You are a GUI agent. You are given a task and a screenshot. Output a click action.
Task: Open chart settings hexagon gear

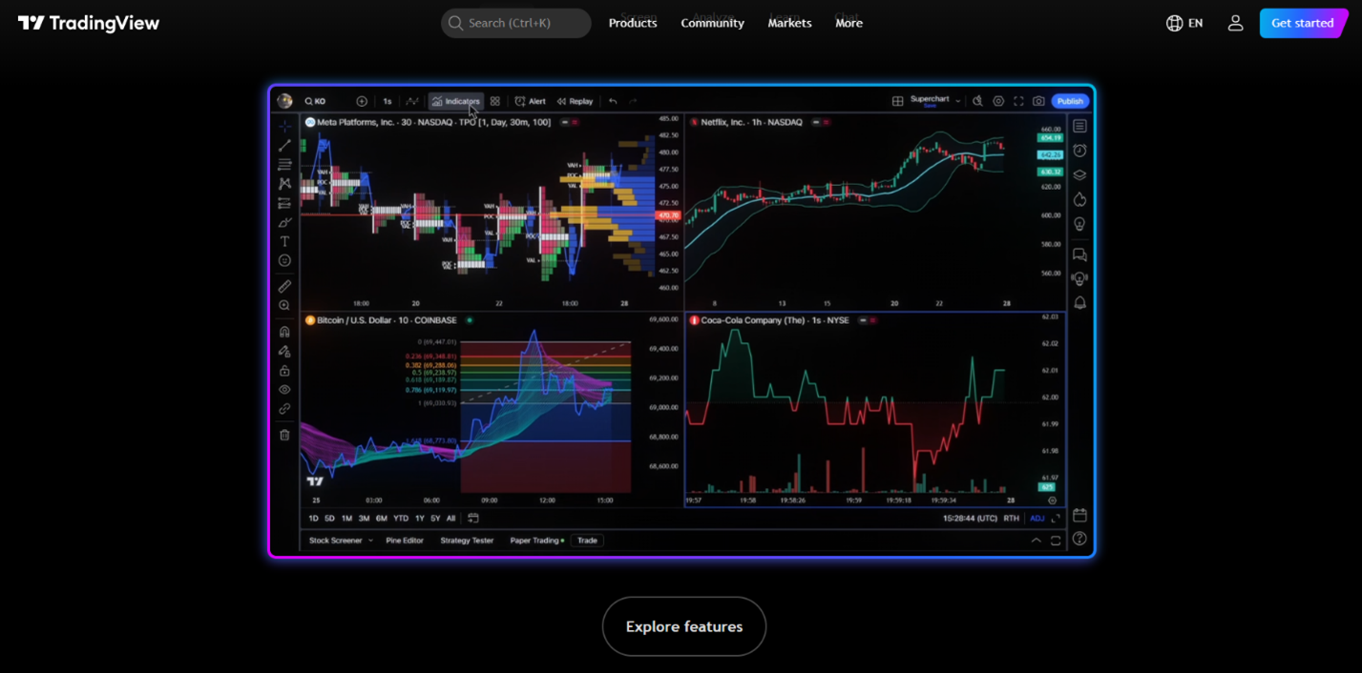[998, 101]
